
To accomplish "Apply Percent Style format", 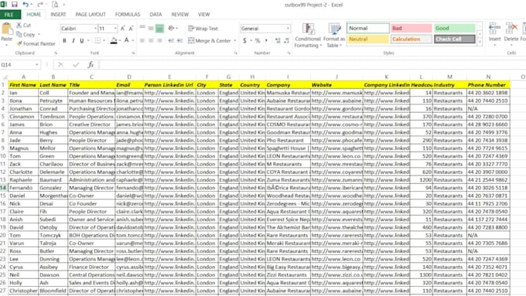I will (x=258, y=40).
